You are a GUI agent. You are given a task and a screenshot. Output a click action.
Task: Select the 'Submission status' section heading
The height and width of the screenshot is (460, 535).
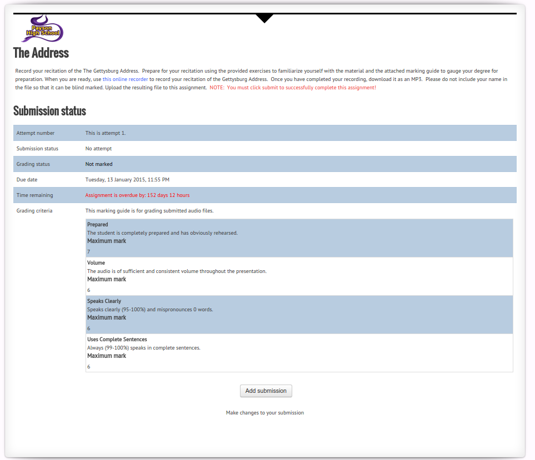pos(49,111)
